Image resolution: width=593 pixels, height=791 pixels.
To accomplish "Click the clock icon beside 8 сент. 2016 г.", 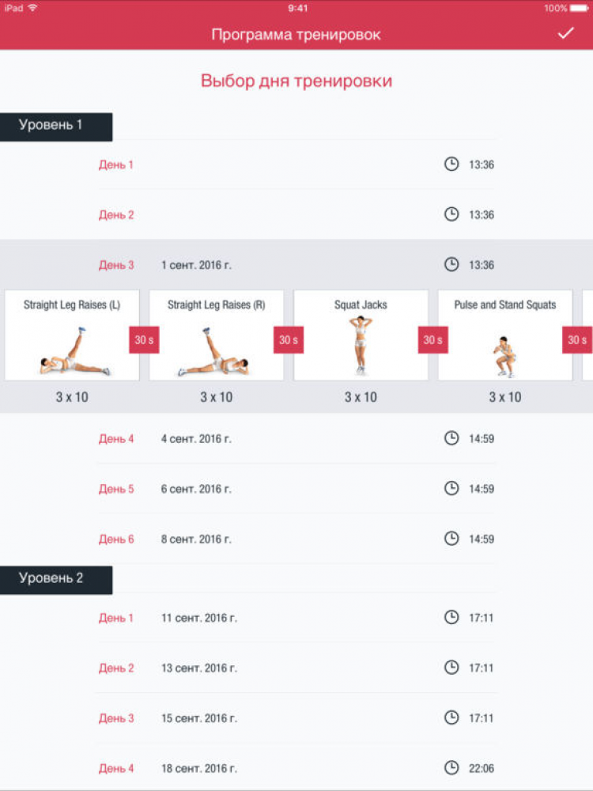I will point(451,539).
